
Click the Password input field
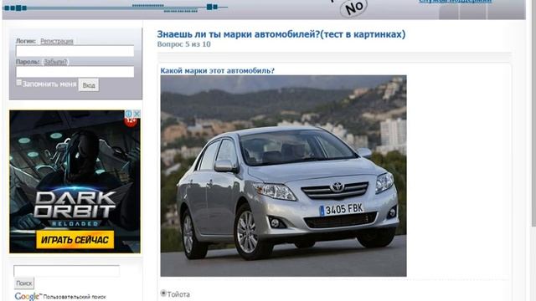(x=75, y=72)
